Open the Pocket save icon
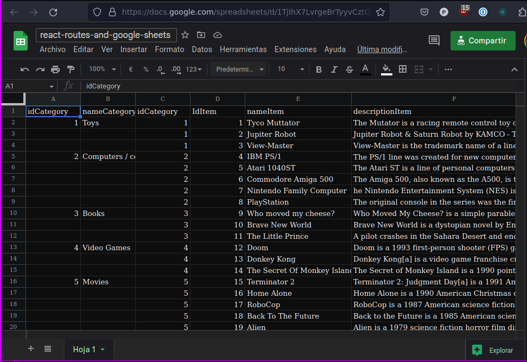This screenshot has width=527, height=362. [424, 12]
